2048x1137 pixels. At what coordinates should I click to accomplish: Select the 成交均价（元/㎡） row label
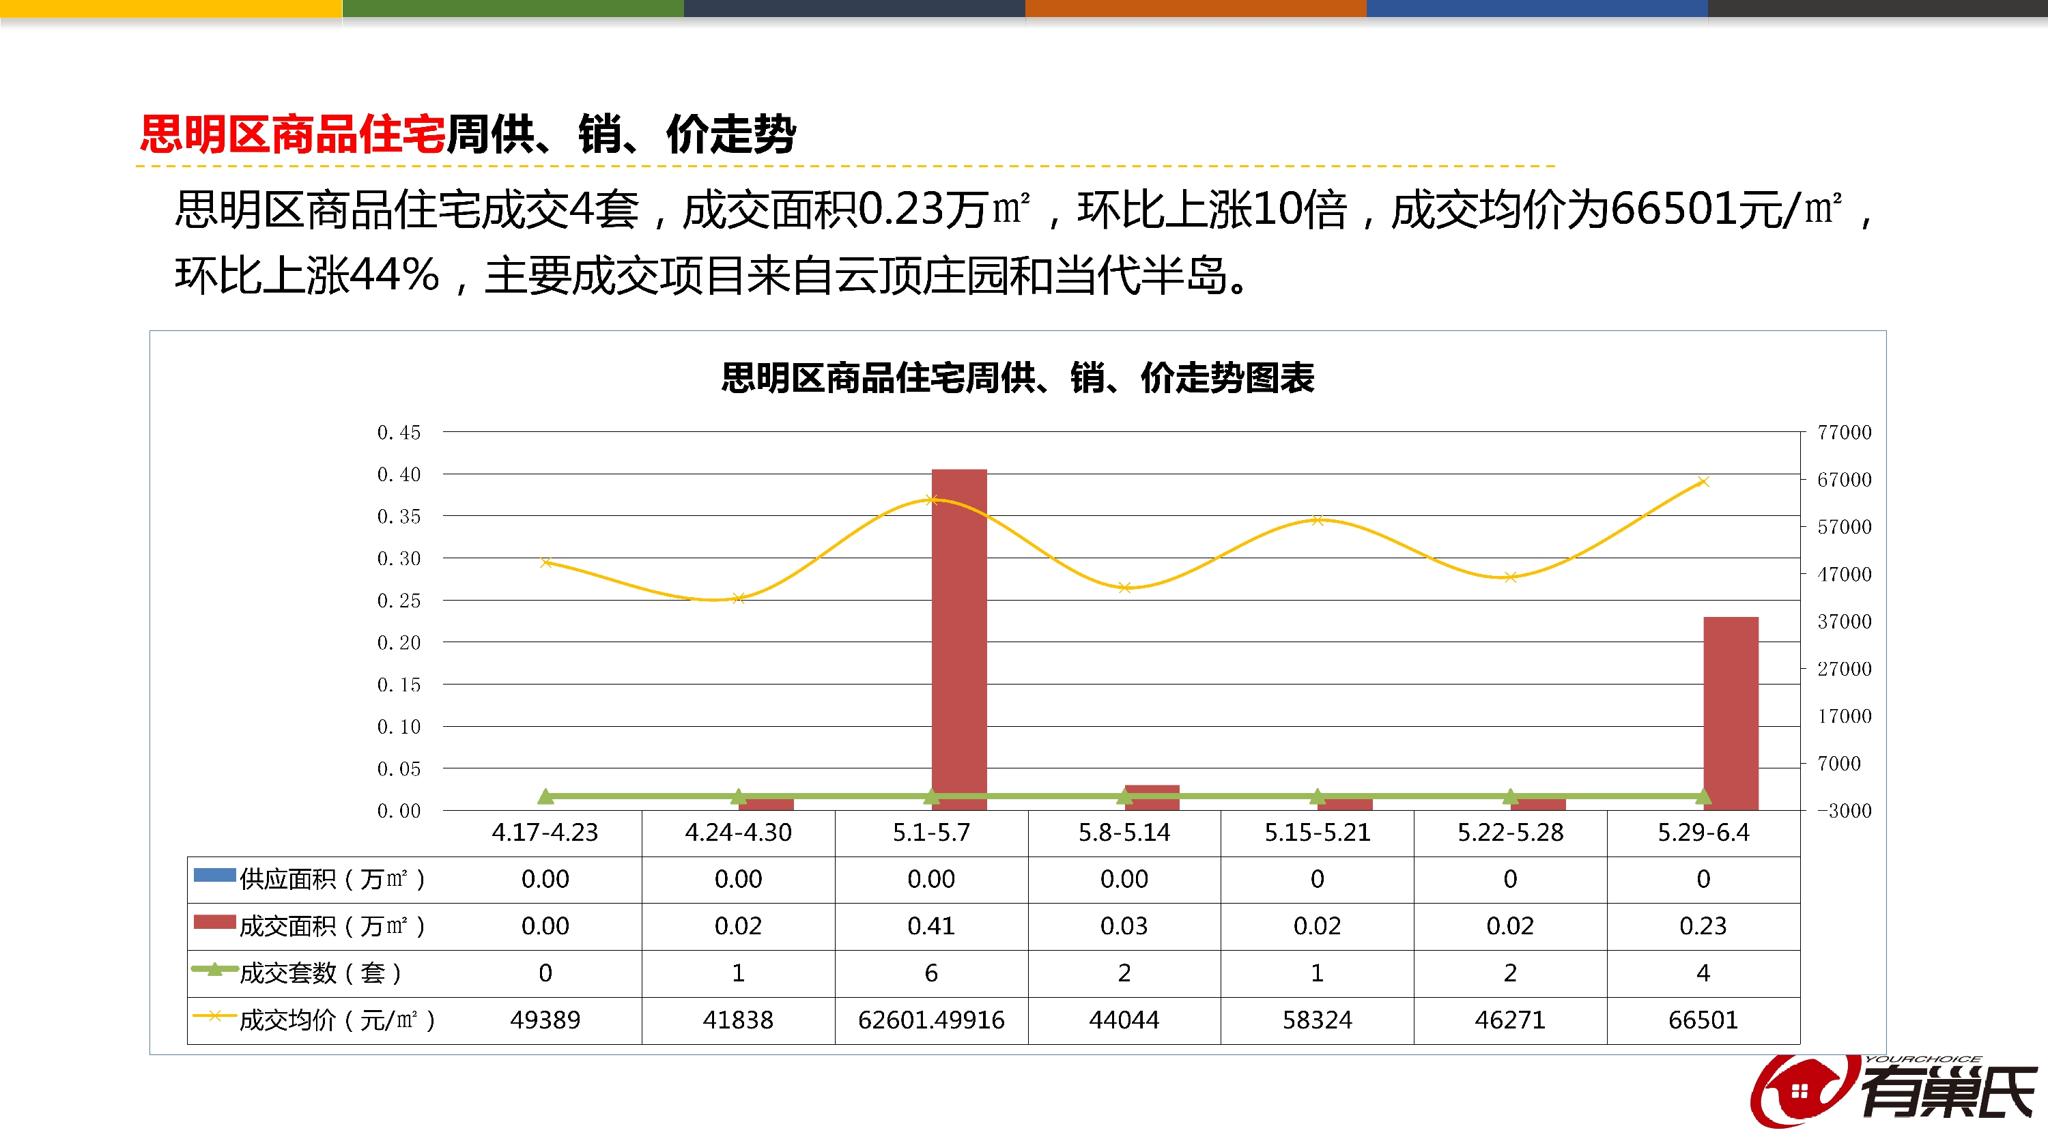coord(337,1020)
